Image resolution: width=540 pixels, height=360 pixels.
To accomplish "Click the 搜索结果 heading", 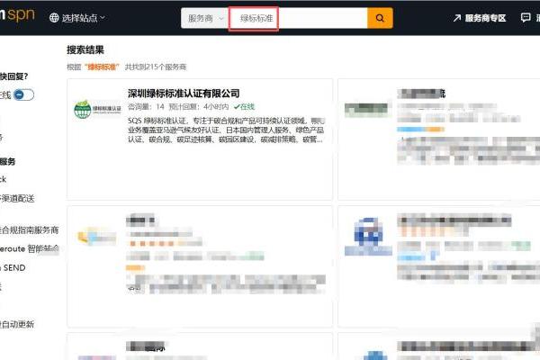I will pos(85,50).
